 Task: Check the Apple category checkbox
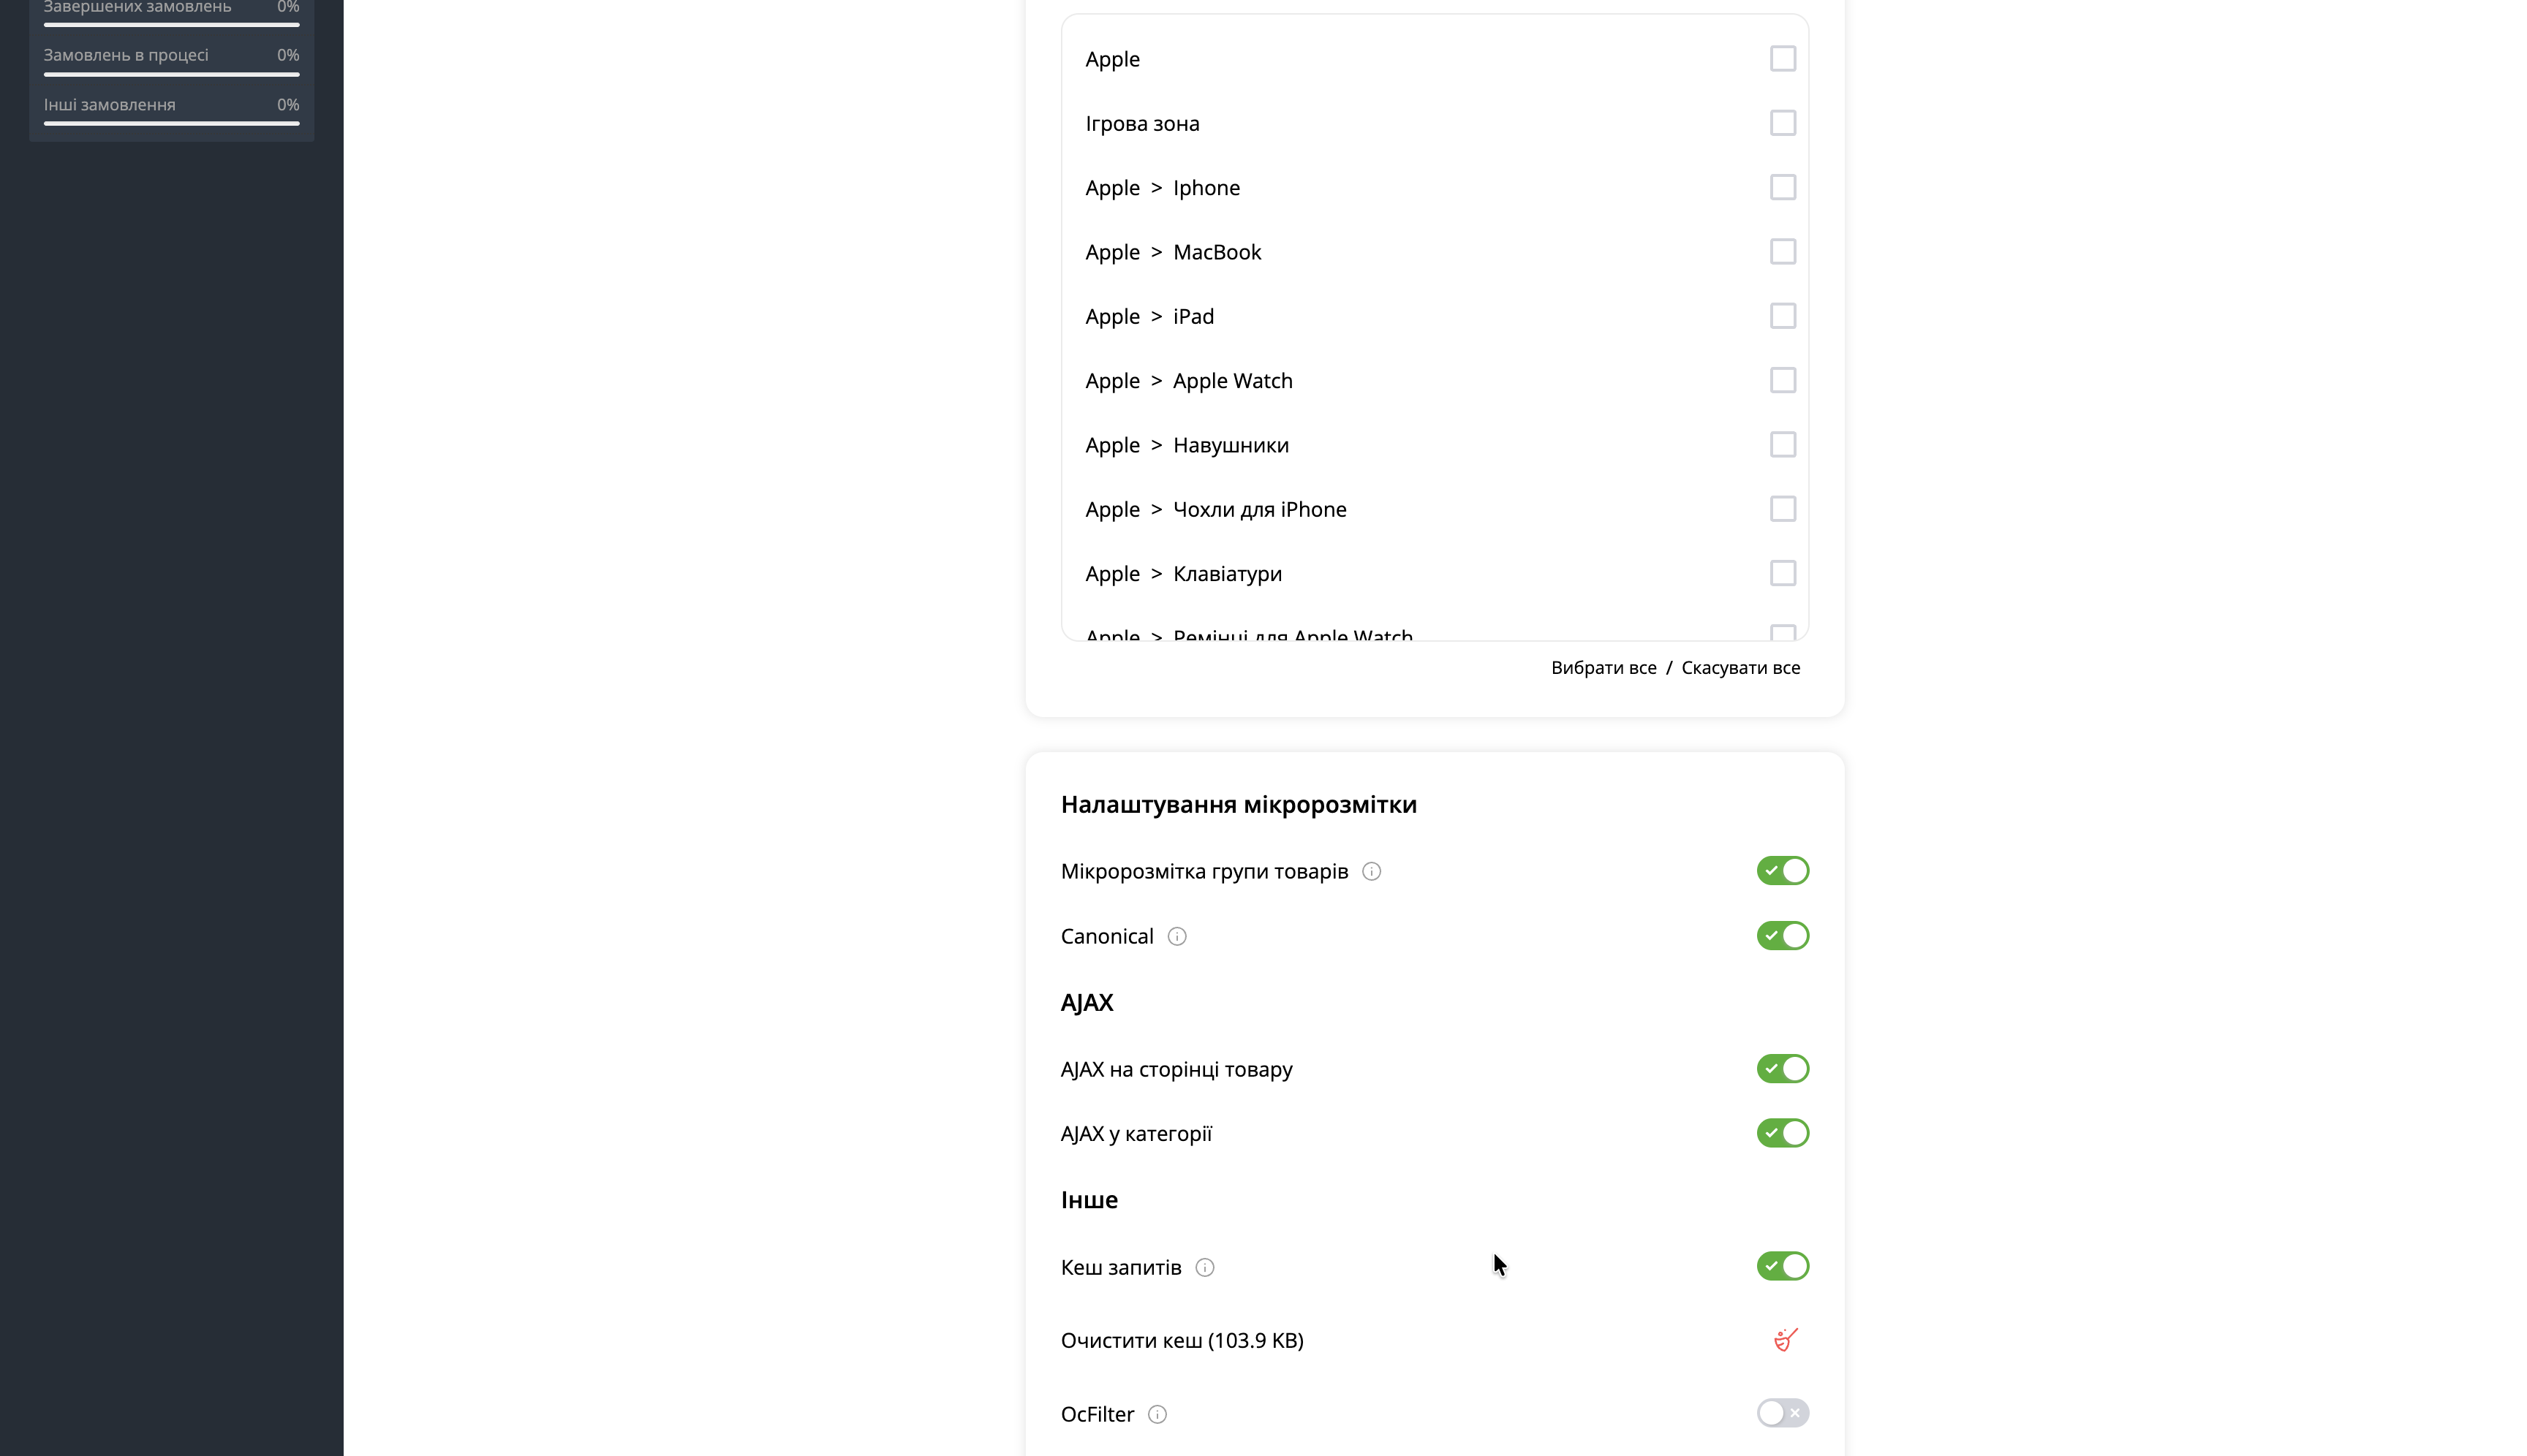tap(1782, 59)
